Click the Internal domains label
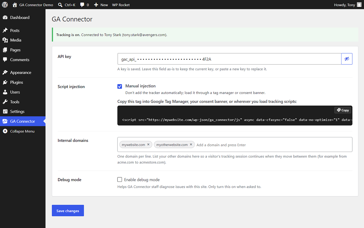The width and height of the screenshot is (364, 228). tap(73, 141)
